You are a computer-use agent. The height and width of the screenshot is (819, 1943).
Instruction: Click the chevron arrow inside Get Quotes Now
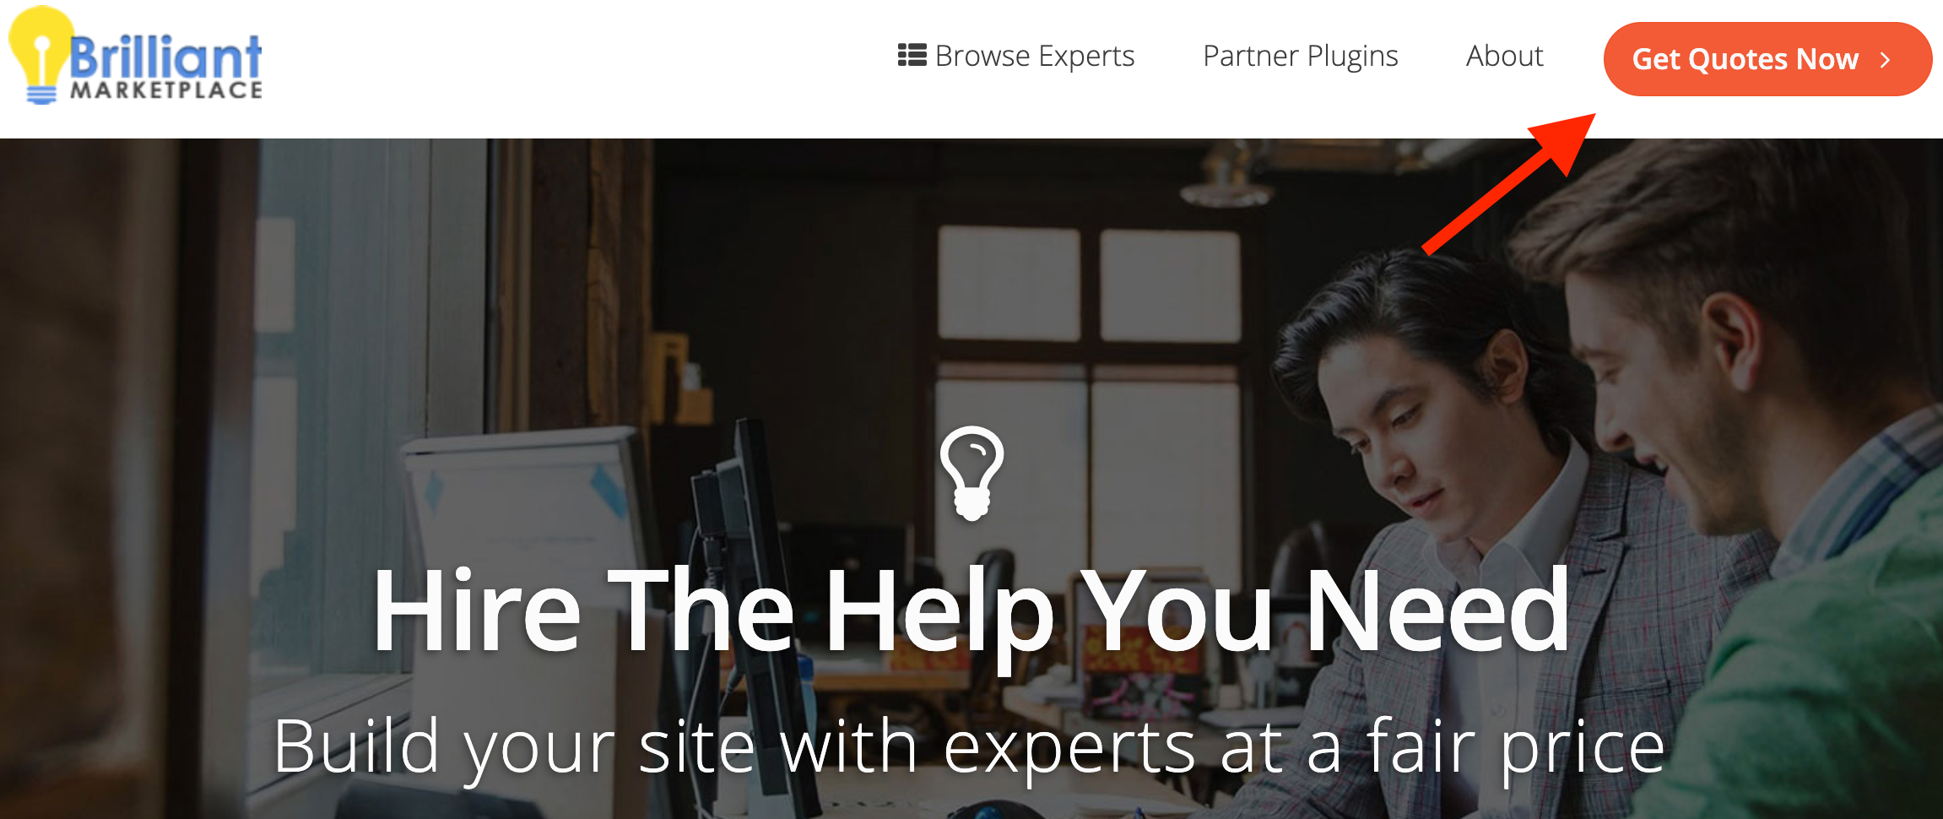click(1885, 60)
